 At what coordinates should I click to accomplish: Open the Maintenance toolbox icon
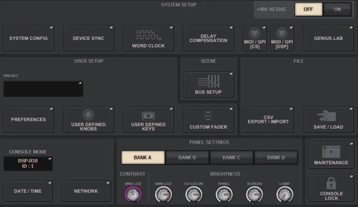(x=331, y=152)
